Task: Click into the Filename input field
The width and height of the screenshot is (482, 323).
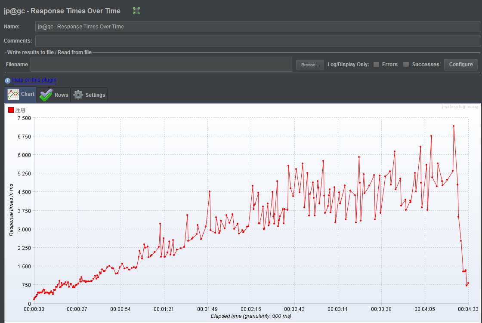Action: point(161,65)
